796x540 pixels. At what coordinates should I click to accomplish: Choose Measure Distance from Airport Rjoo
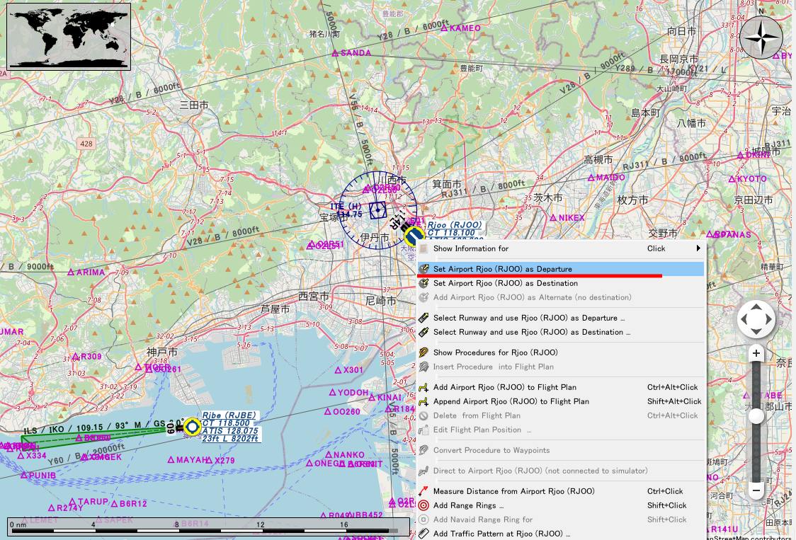pos(513,491)
